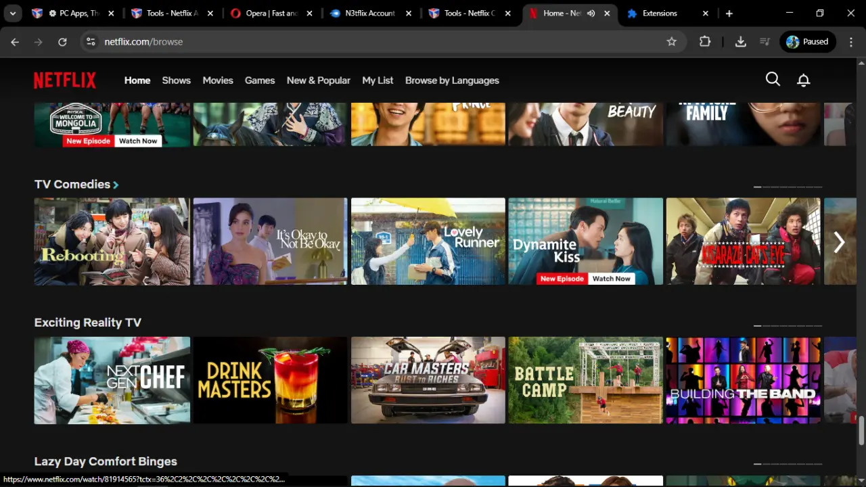This screenshot has width=866, height=487.
Task: Go back in browser history
Action: [x=15, y=42]
